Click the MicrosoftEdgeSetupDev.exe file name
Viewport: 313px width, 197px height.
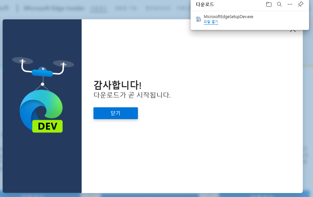(x=228, y=17)
